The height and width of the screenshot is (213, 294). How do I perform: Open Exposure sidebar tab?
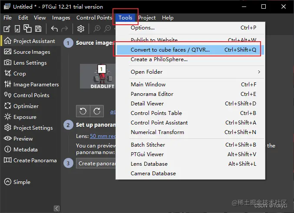(x=30, y=117)
